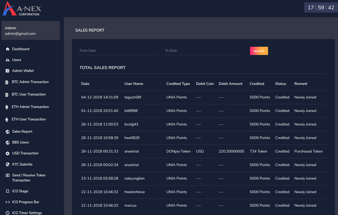The width and height of the screenshot is (338, 215).
Task: Click the Send / Receive Token icon
Action: (x=7, y=175)
